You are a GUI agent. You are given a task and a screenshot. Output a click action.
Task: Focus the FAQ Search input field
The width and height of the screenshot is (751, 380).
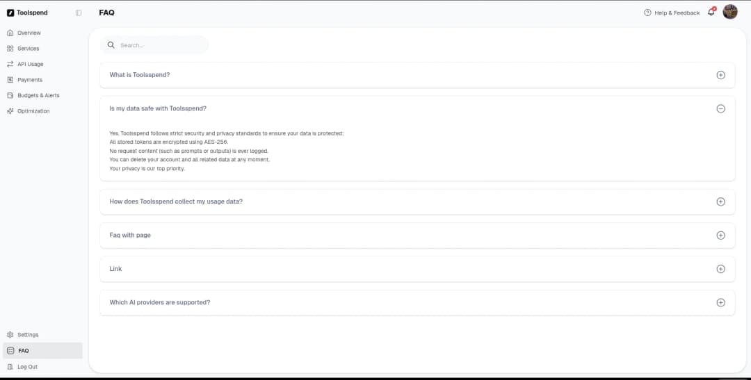154,45
